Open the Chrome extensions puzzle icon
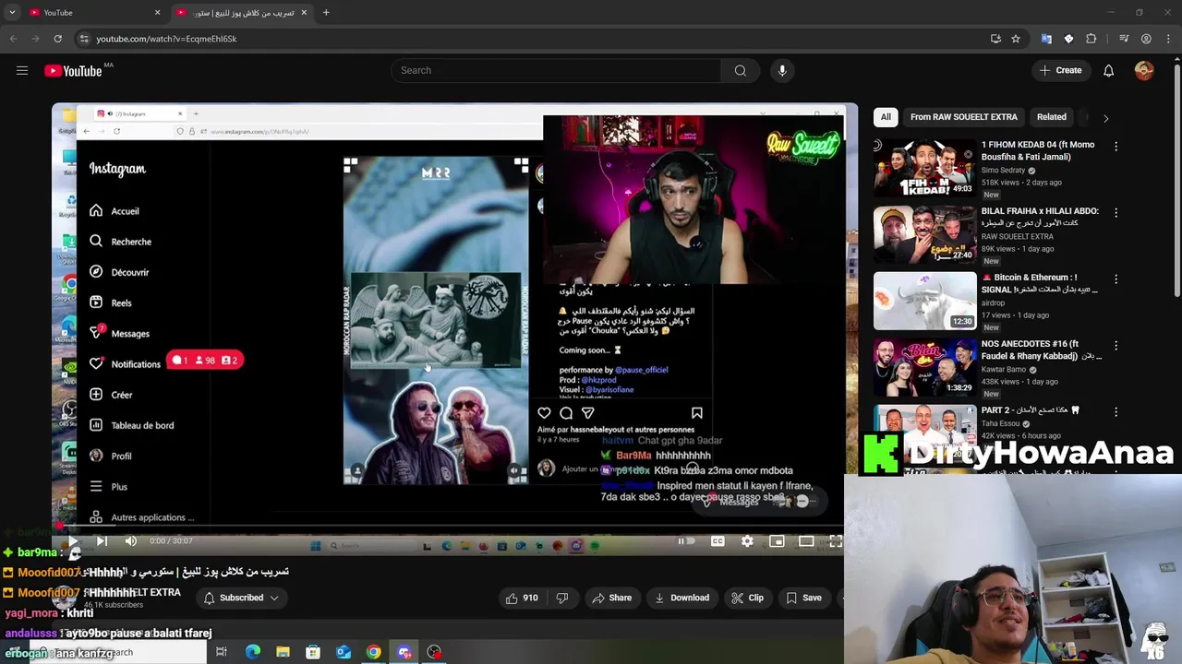The width and height of the screenshot is (1182, 664). [x=1092, y=39]
